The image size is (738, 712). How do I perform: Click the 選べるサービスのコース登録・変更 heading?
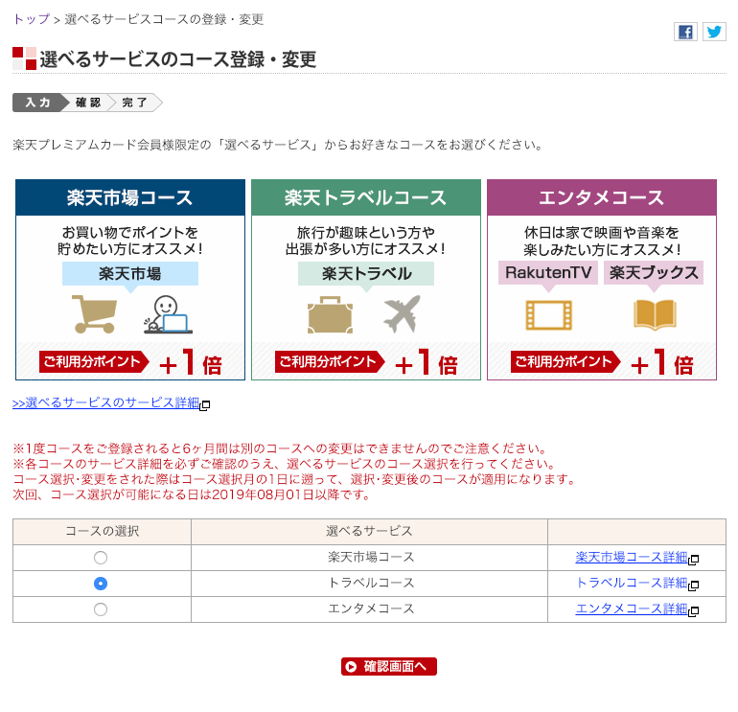(178, 59)
